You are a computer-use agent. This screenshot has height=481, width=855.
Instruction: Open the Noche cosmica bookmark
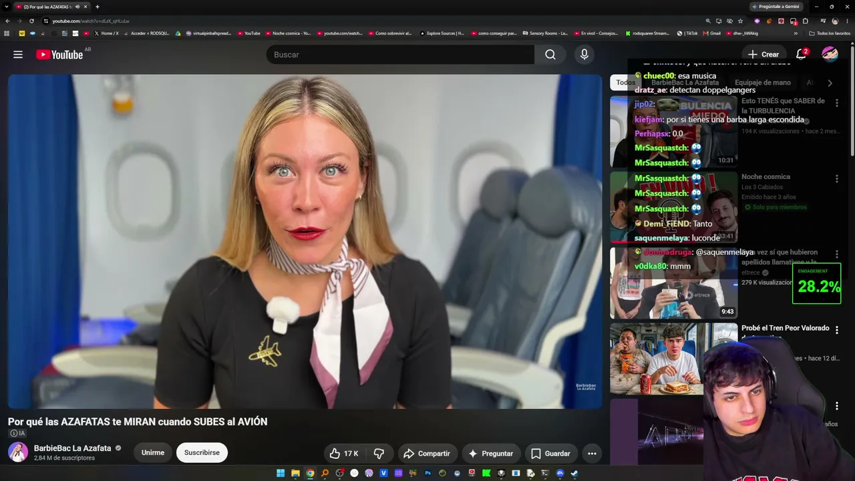point(288,33)
